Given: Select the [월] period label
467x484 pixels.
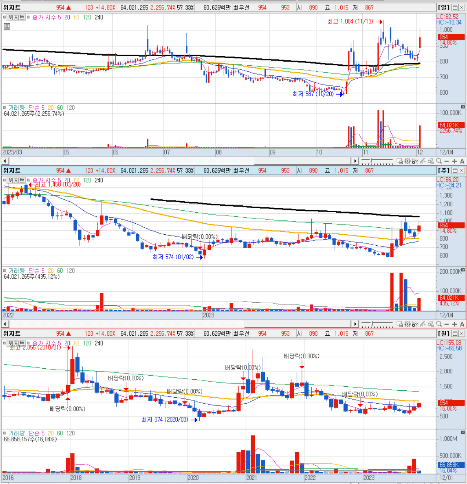Looking at the screenshot, I should [x=444, y=334].
